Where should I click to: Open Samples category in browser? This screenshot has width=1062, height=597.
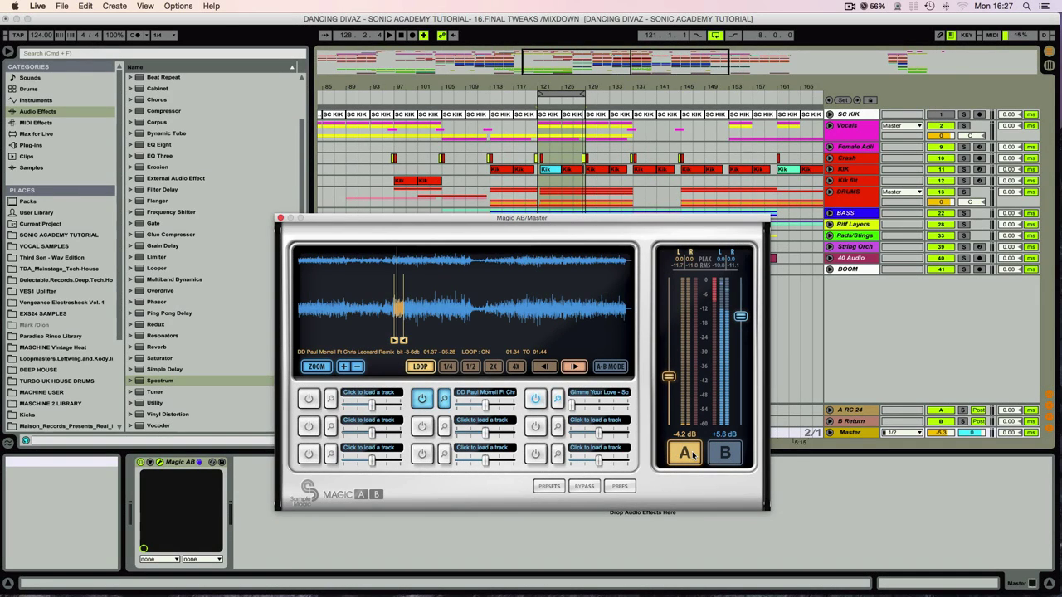coord(31,167)
